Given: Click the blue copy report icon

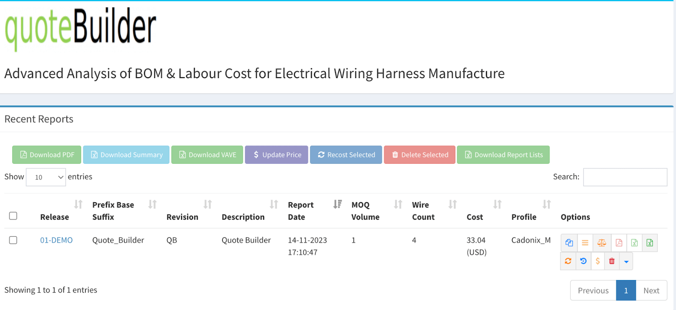Looking at the screenshot, I should [x=569, y=243].
